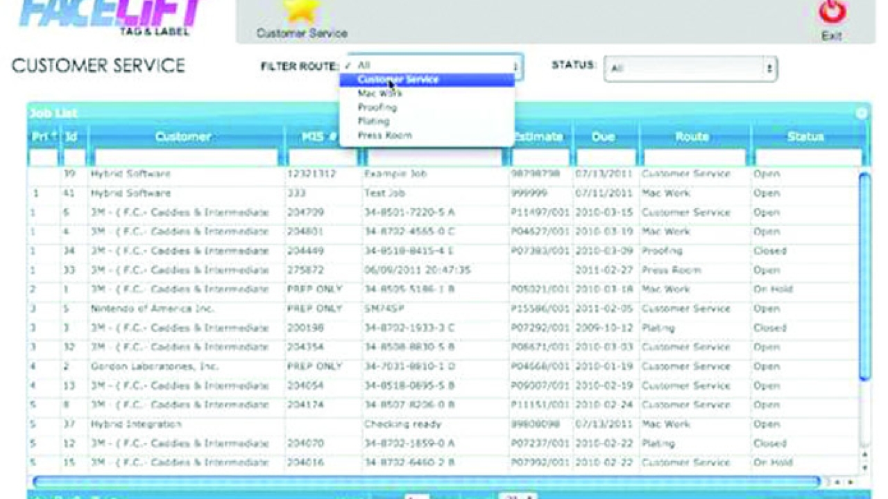
Task: Click the horizontal scrollbar under job list
Action: pos(427,481)
